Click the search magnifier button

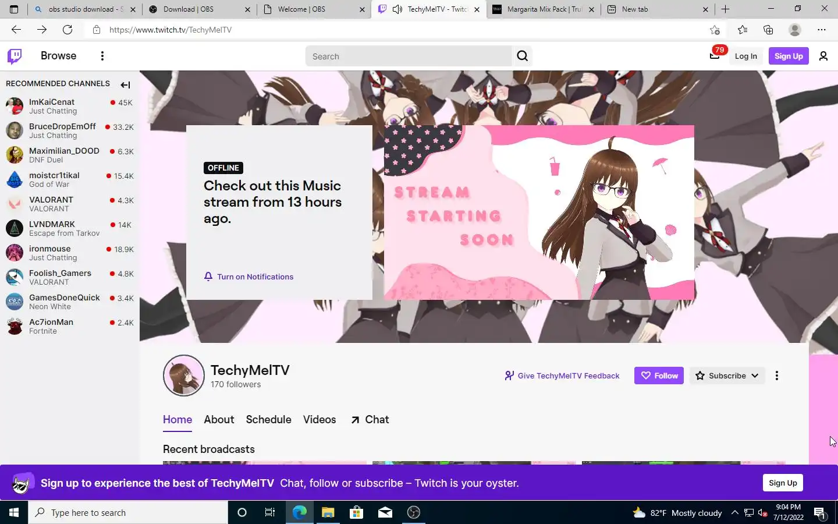tap(522, 56)
